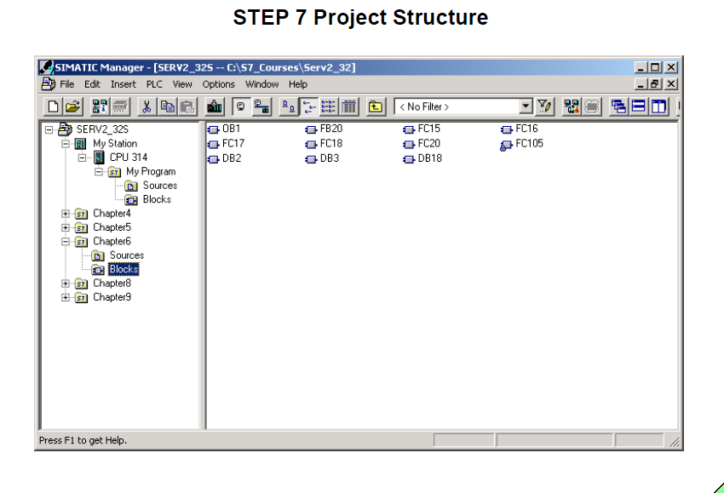The width and height of the screenshot is (724, 493).
Task: Select the CPU 314 tree item
Action: 129,158
